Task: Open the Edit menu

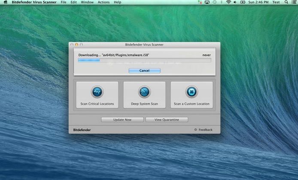Action: [73, 2]
